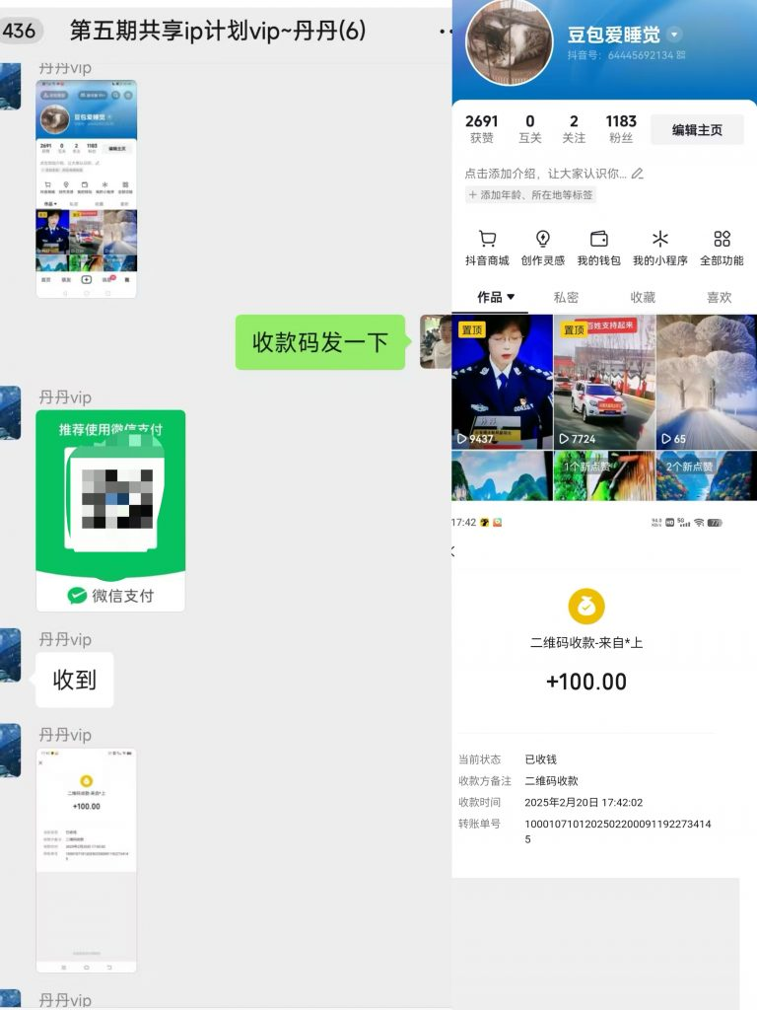Screen dimensions: 757x1010
Task: Open the 豆包爱睡觉 profile avatar
Action: (510, 41)
